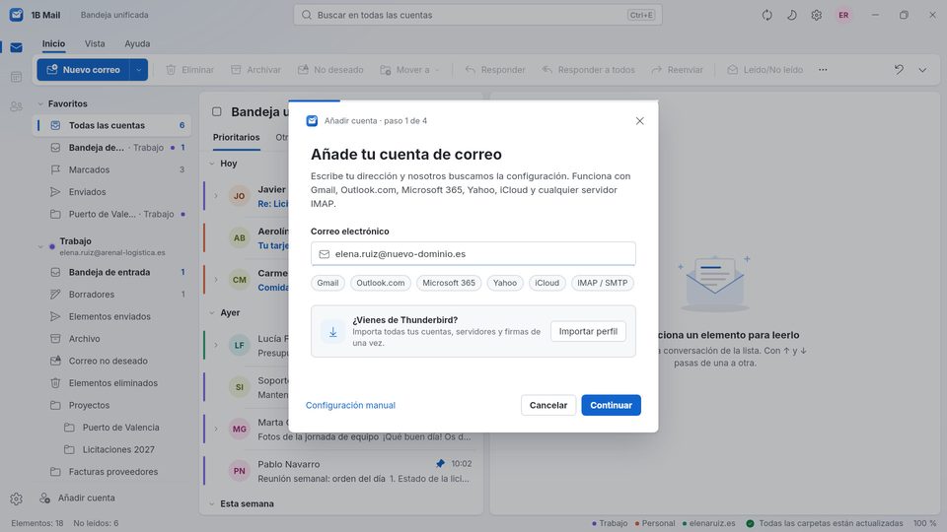947x532 pixels.
Task: Expand the Lucía conversation thread
Action: coord(216,345)
